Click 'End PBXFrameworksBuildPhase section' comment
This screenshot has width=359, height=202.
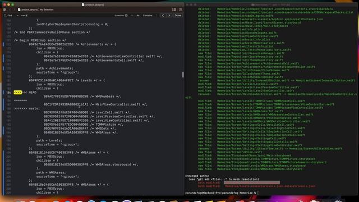52,33
